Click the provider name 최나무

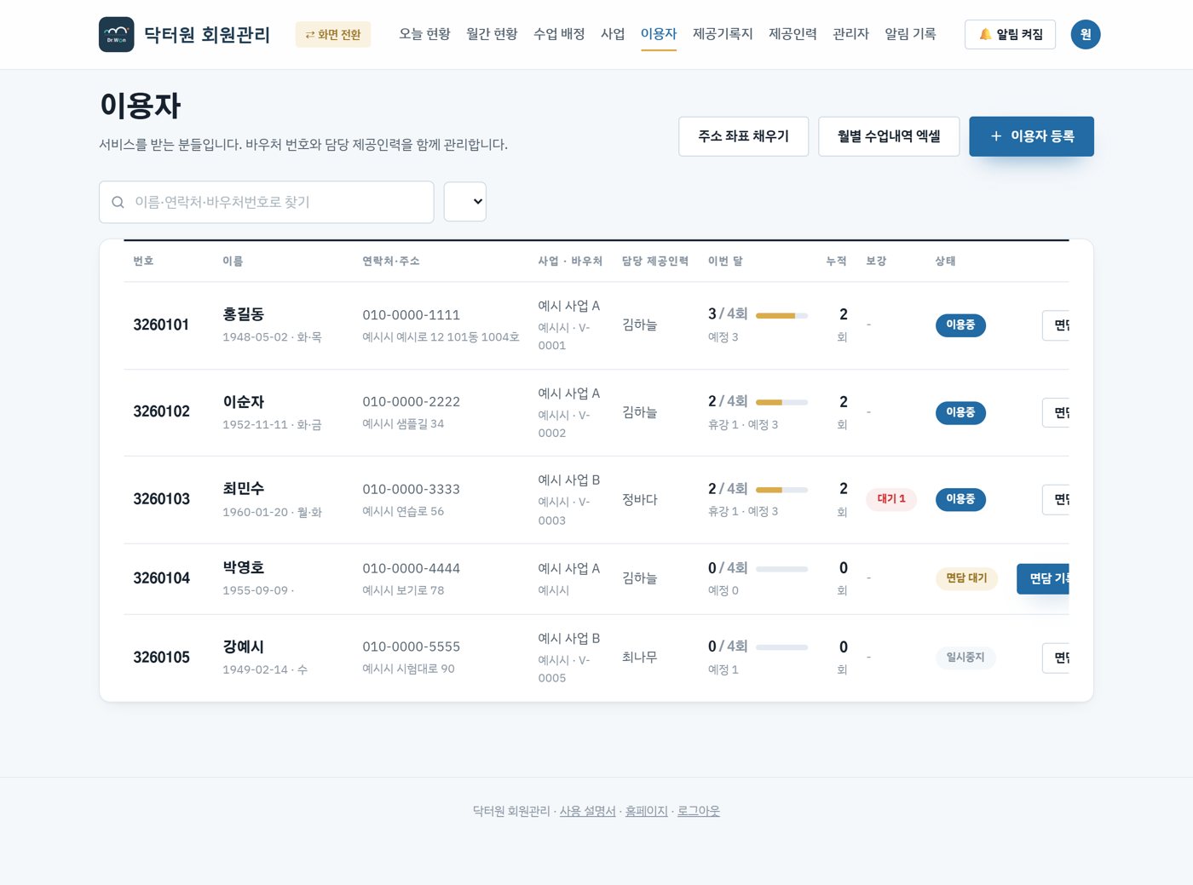click(639, 658)
